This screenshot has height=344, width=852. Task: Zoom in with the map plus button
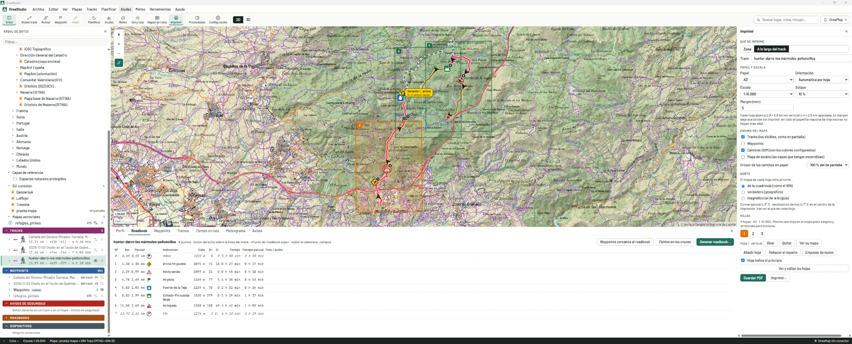[x=119, y=44]
